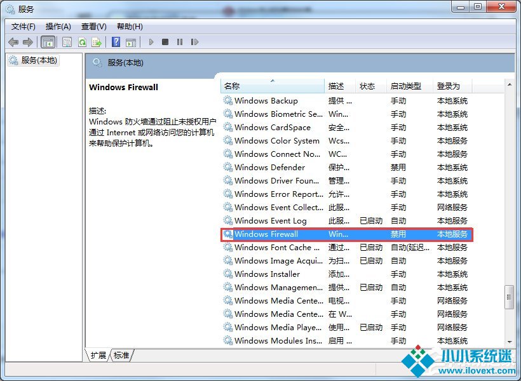This screenshot has width=521, height=381.
Task: Switch to the 扩展 tab
Action: point(98,355)
